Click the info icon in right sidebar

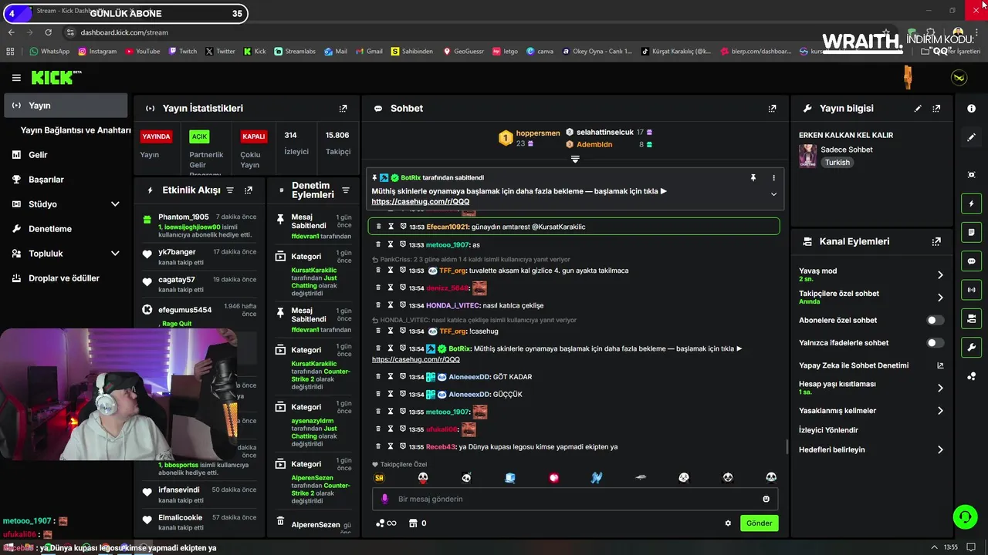pos(971,109)
